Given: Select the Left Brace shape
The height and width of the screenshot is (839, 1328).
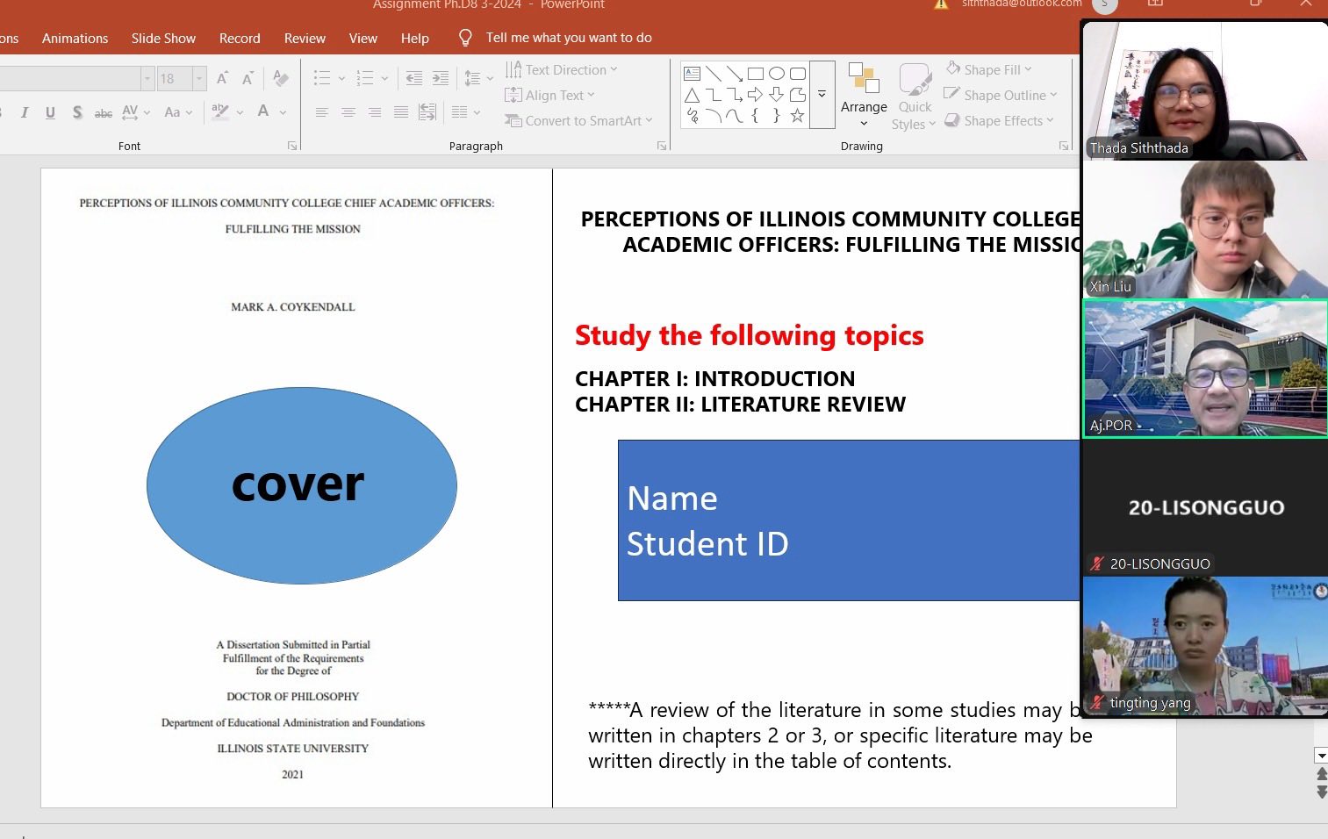Looking at the screenshot, I should [x=755, y=116].
